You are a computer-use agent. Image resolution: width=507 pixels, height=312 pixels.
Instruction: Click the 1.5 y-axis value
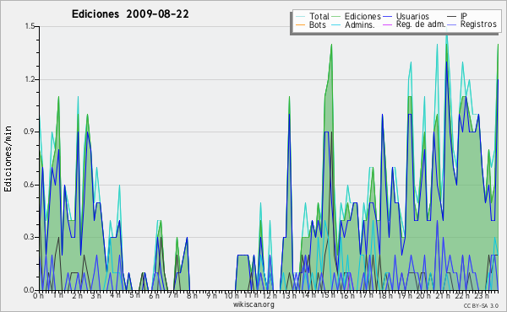pos(30,26)
